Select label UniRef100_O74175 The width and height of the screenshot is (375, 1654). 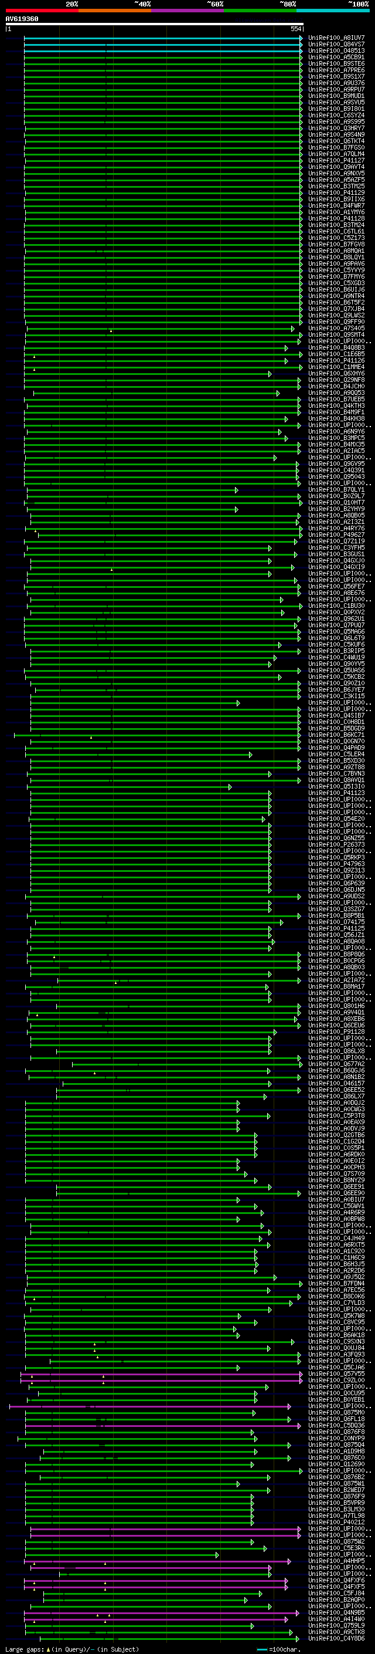[x=336, y=922]
